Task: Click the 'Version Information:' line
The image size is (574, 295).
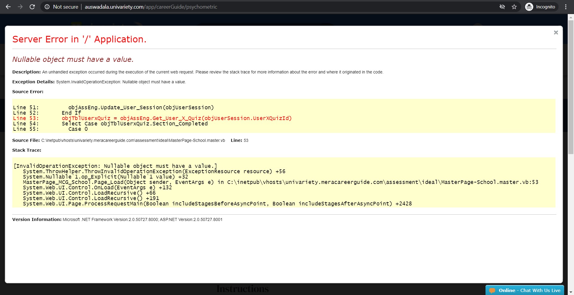Action: [117, 219]
